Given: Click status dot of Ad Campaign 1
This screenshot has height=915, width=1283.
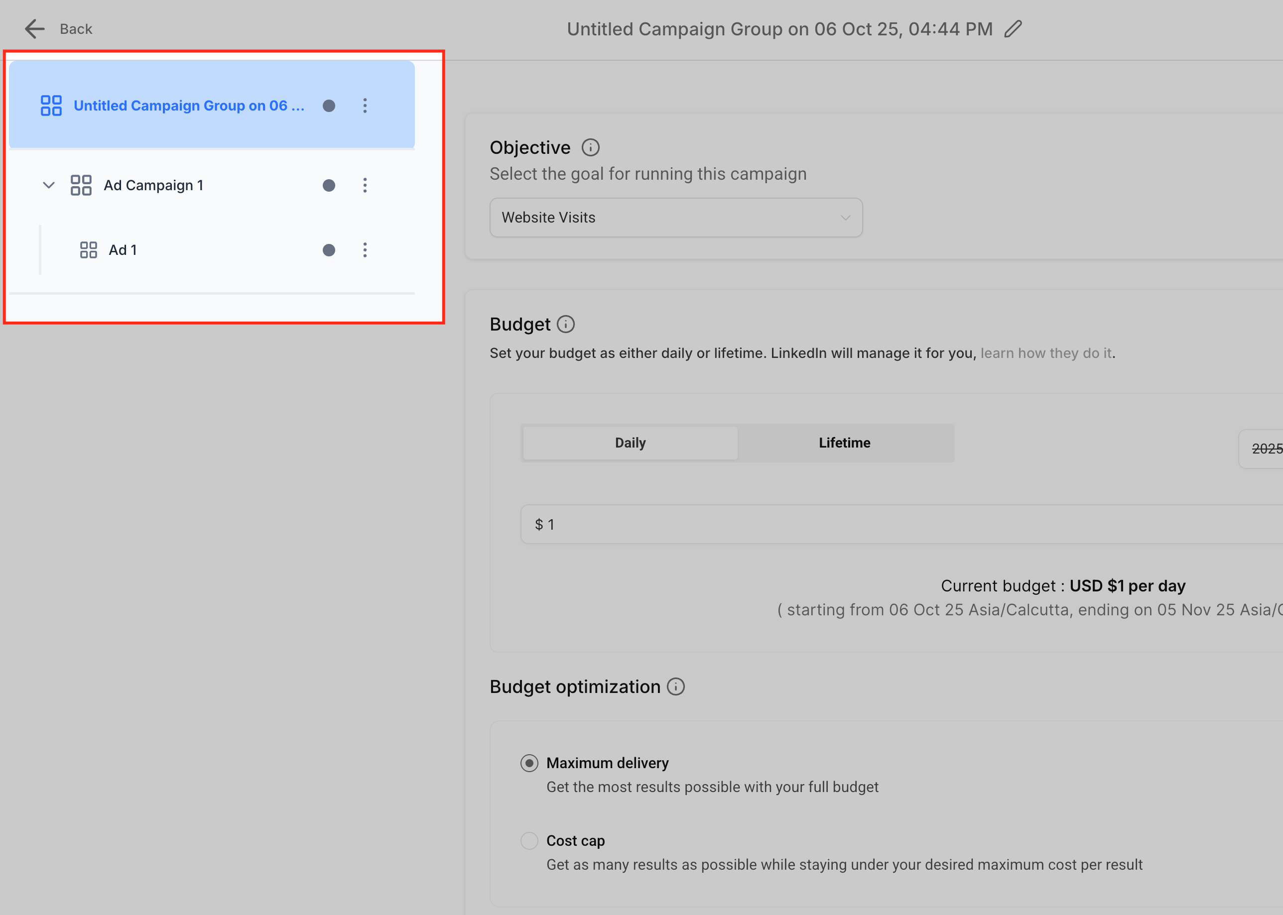Looking at the screenshot, I should (x=329, y=185).
